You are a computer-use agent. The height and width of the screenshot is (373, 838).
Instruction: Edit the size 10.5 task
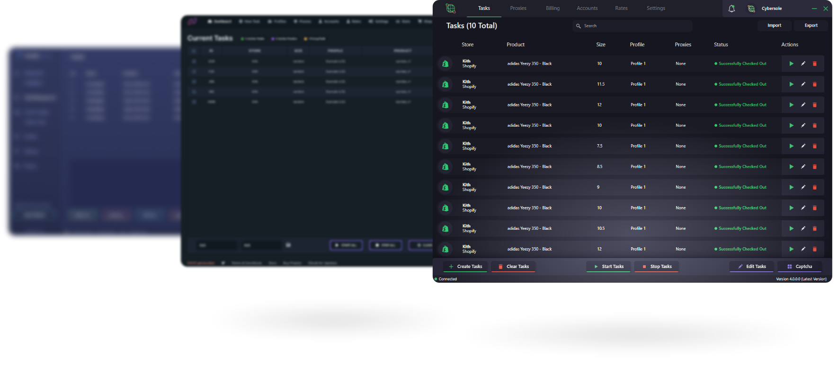pos(803,228)
